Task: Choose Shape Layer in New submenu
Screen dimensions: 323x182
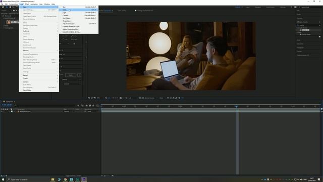Action: tap(79, 21)
